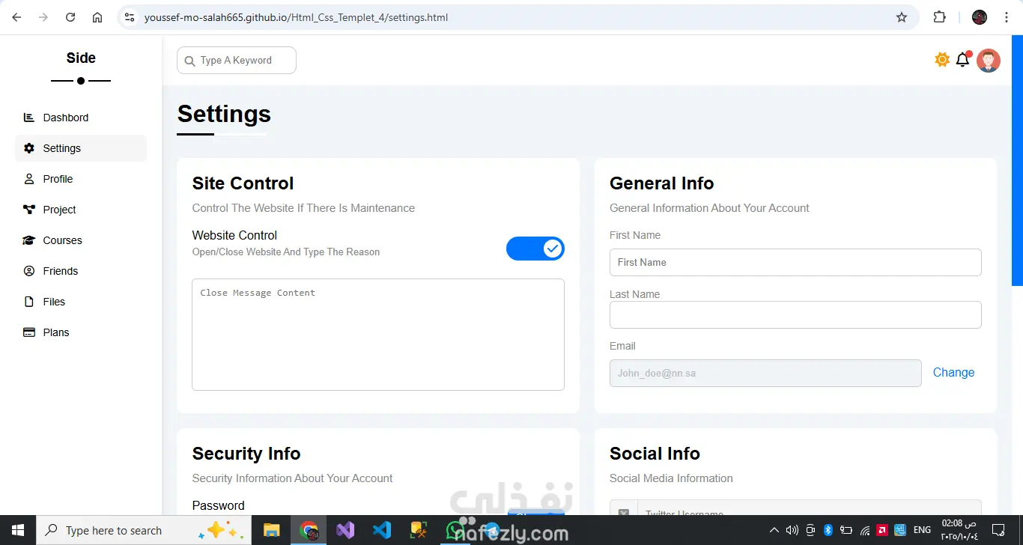1023x545 pixels.
Task: Go to Profile page in sidebar
Action: coord(81,179)
